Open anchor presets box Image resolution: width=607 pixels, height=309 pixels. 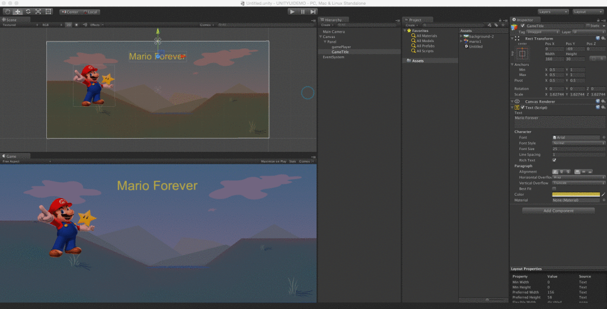click(522, 53)
